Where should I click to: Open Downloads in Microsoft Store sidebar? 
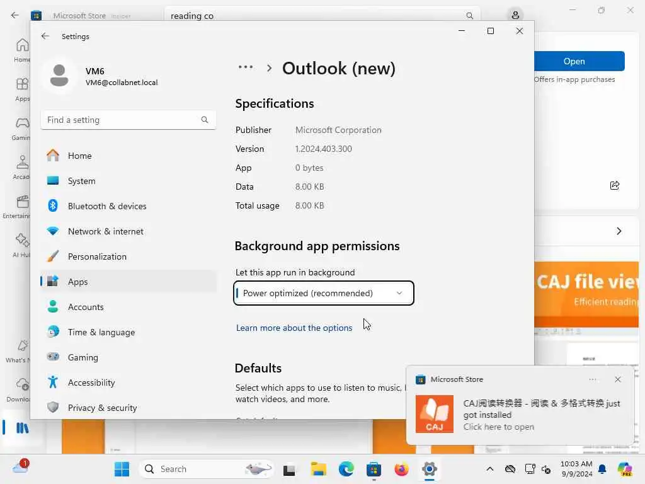tap(18, 390)
